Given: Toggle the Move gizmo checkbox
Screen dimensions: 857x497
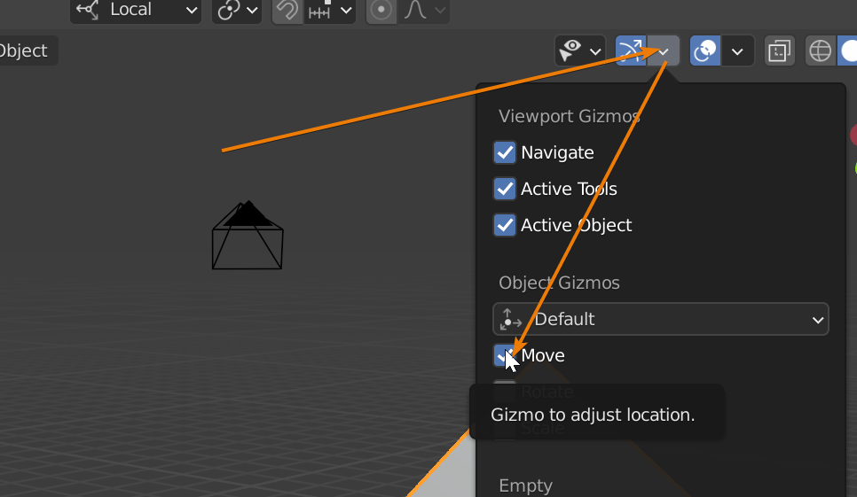Looking at the screenshot, I should pyautogui.click(x=505, y=355).
